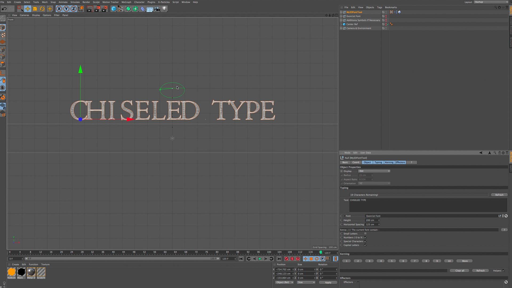Open the Object (Rel) coordinate dropdown

(284, 282)
